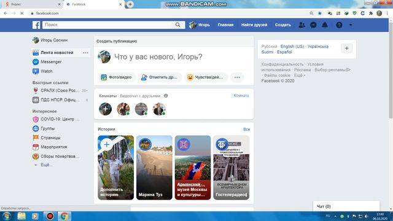Open third friend avatar in Комнаты
393x221 pixels.
click(159, 109)
